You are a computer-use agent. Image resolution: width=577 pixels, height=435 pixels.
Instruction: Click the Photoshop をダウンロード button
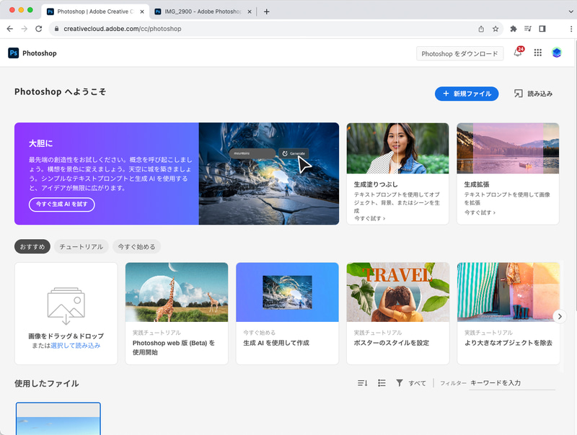coord(459,53)
